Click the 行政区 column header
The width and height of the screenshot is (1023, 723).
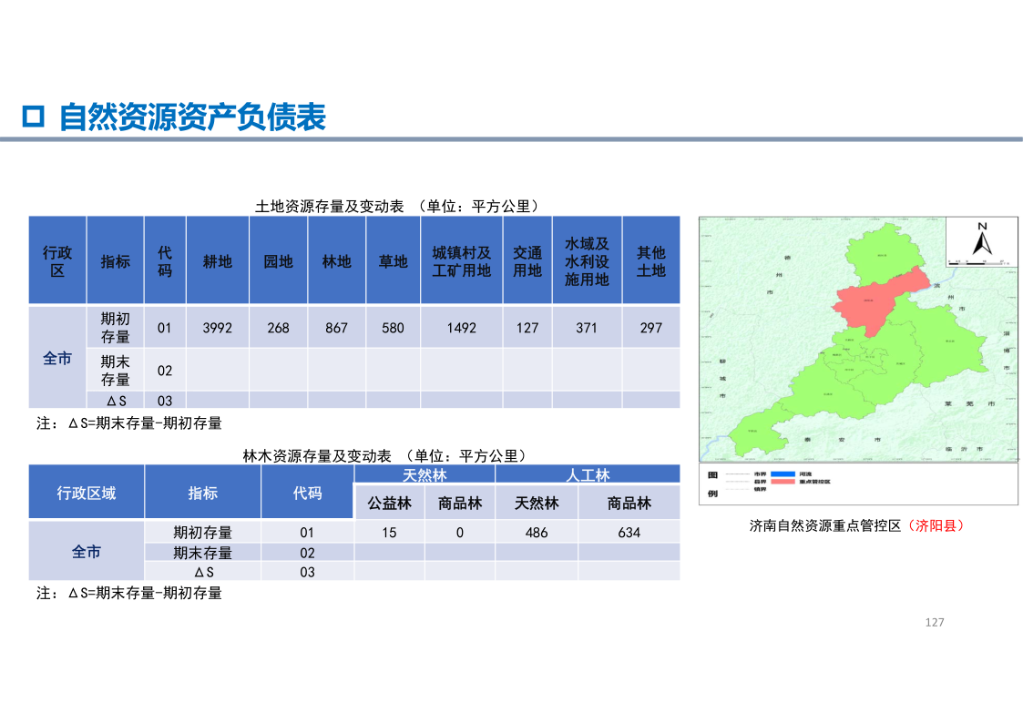tap(57, 260)
